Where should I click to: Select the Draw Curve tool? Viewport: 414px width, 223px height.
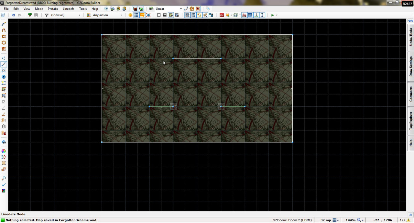[x=4, y=30]
